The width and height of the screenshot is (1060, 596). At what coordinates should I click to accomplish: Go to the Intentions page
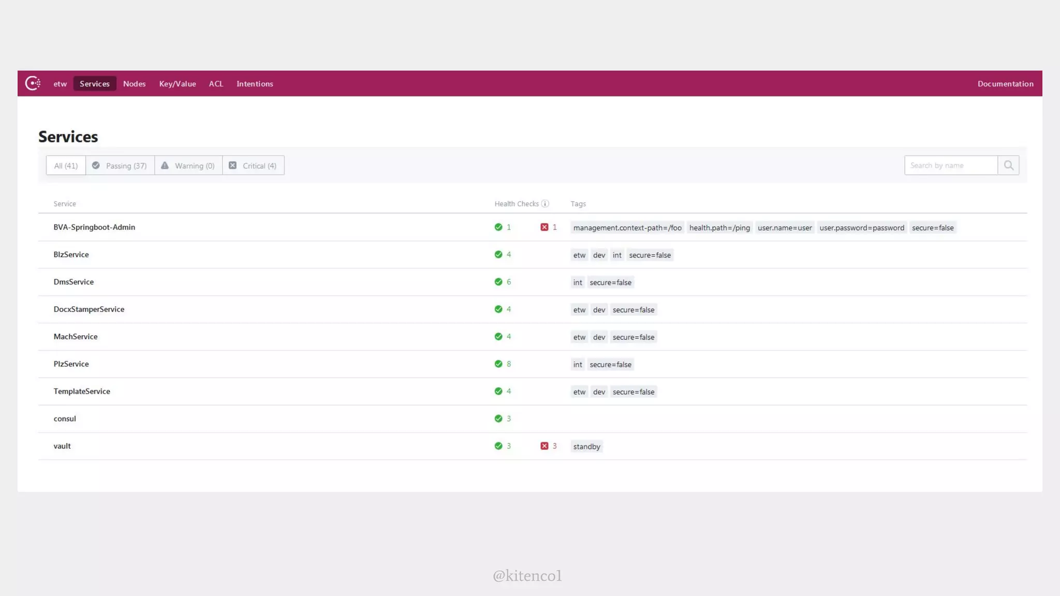click(x=255, y=84)
